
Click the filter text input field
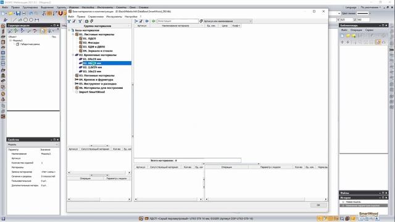(178, 21)
